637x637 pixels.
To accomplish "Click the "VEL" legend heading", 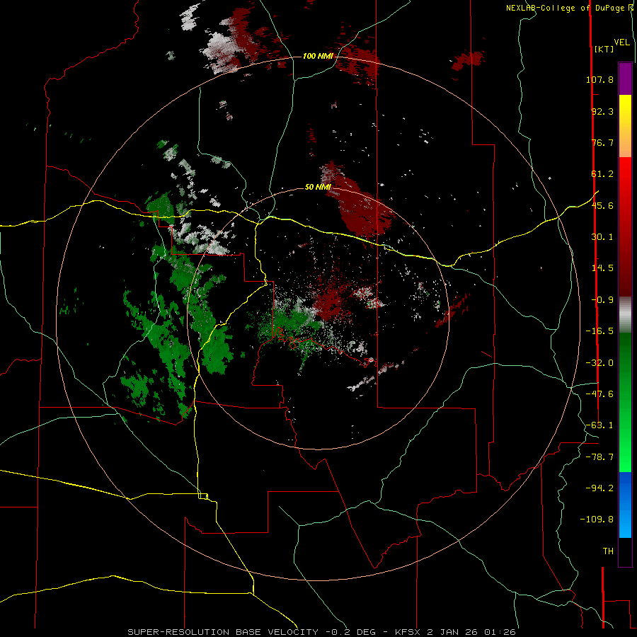I will coord(621,42).
